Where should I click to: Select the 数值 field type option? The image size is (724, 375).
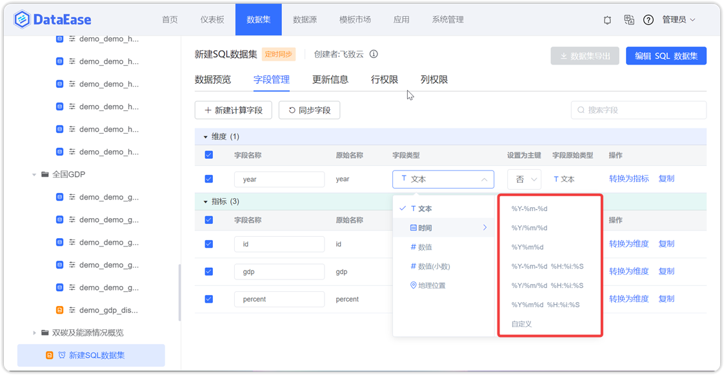443,247
